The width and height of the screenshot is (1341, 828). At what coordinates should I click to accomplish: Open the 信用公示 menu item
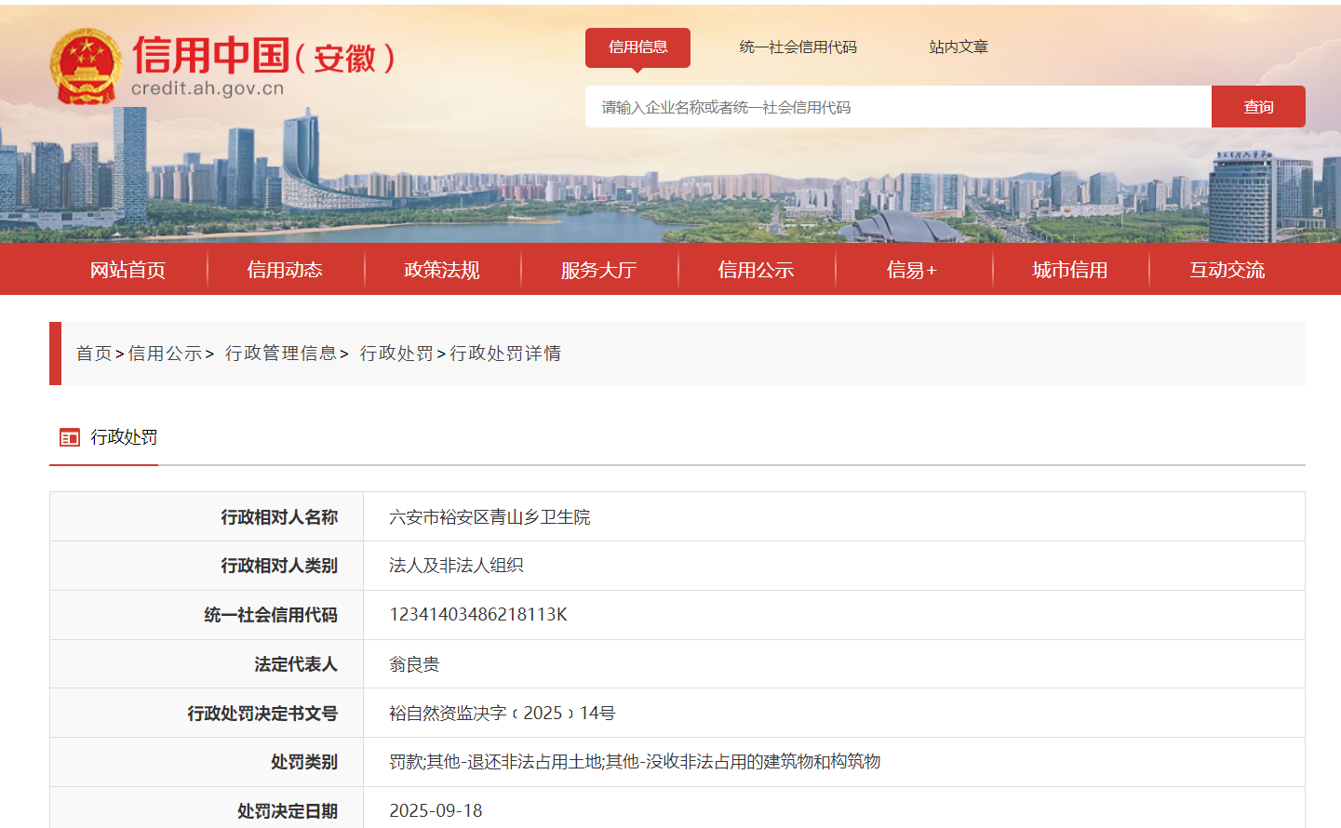(756, 269)
